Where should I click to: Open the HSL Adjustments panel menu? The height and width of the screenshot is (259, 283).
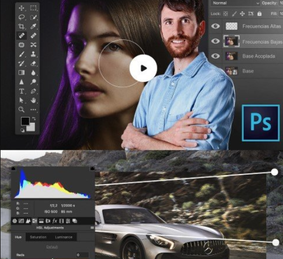tap(92, 228)
